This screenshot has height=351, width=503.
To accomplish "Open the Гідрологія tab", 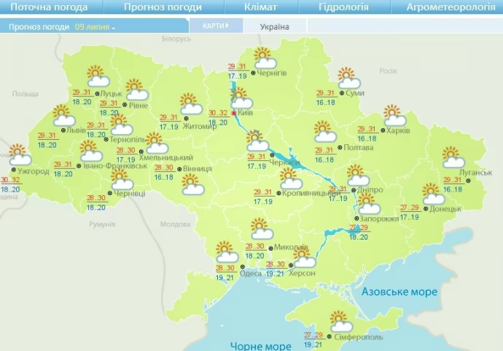I will click(x=343, y=7).
